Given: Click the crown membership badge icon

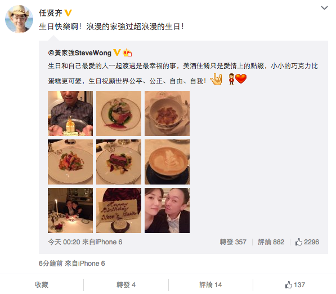Looking at the screenshot, I should 127,52.
